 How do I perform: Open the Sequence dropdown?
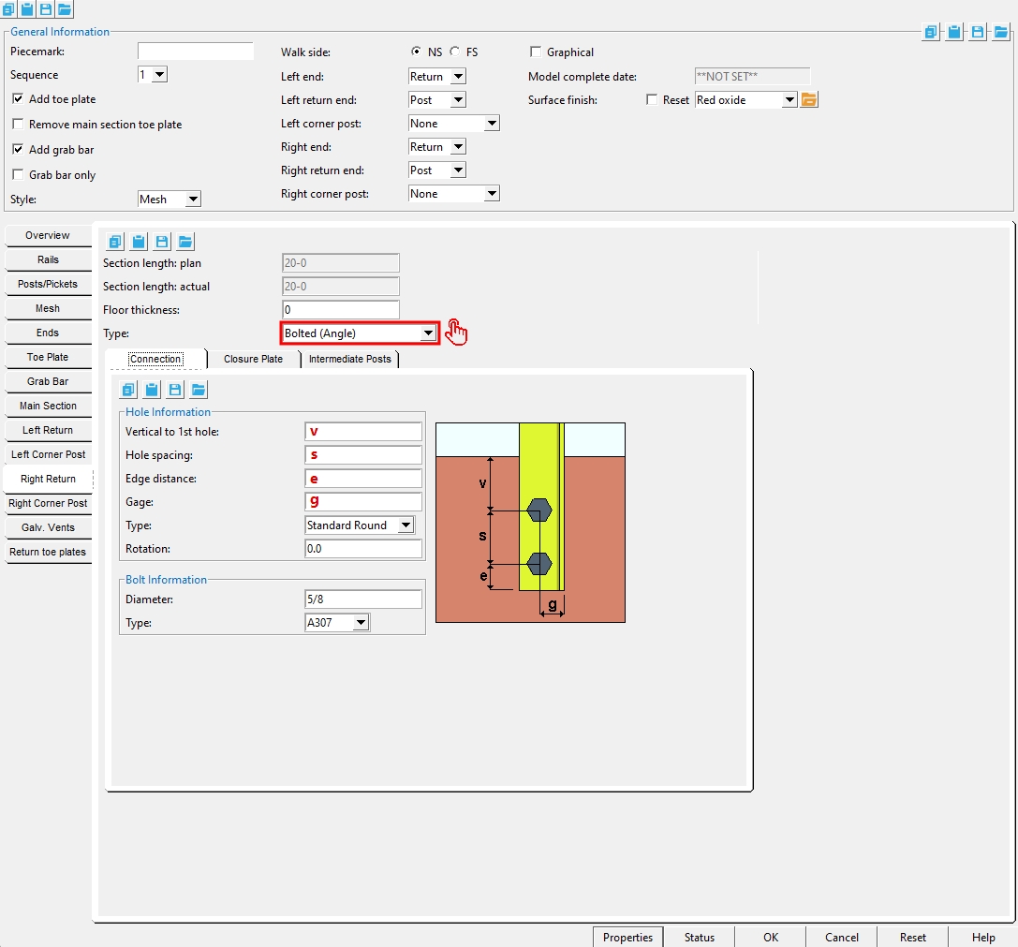point(160,74)
